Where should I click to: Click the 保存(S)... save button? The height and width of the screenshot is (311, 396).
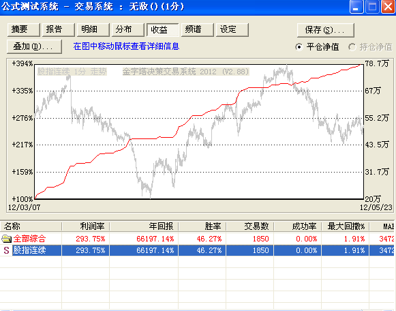(326, 30)
